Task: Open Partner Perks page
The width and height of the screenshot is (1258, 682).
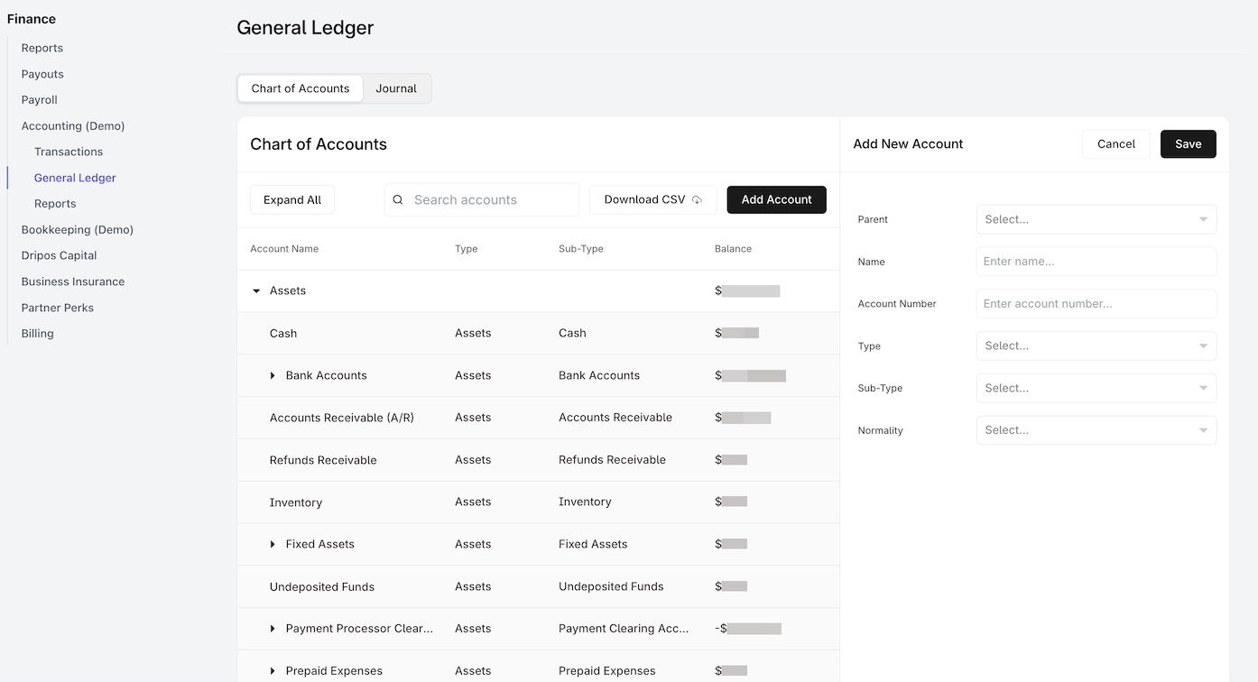Action: 58,308
